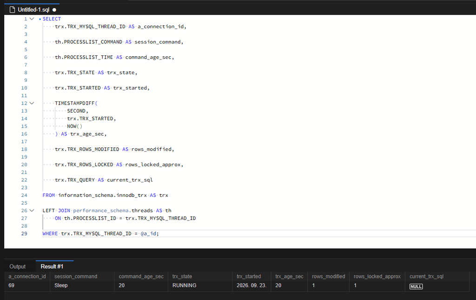
Task: Click the rows_modified column header
Action: point(329,276)
